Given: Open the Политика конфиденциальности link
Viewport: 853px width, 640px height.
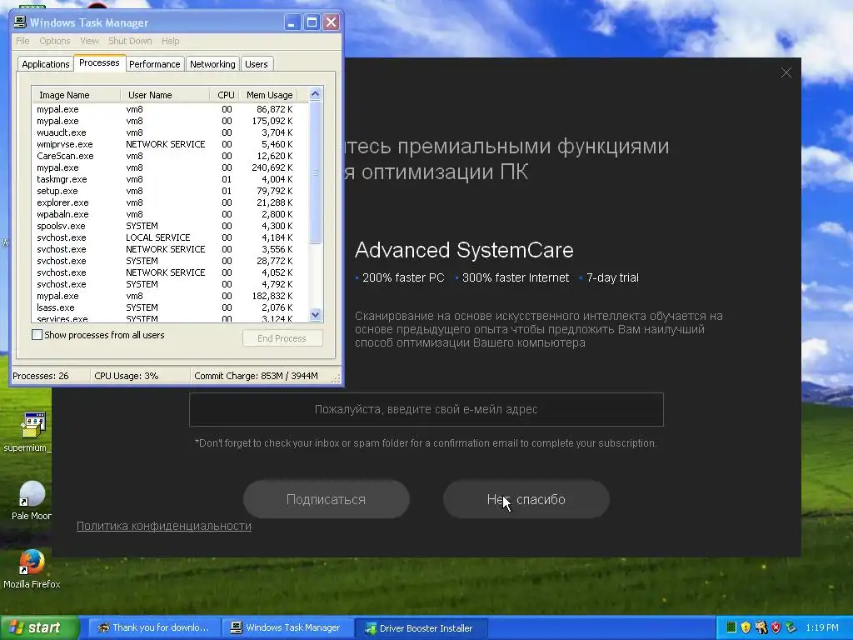Looking at the screenshot, I should click(164, 526).
